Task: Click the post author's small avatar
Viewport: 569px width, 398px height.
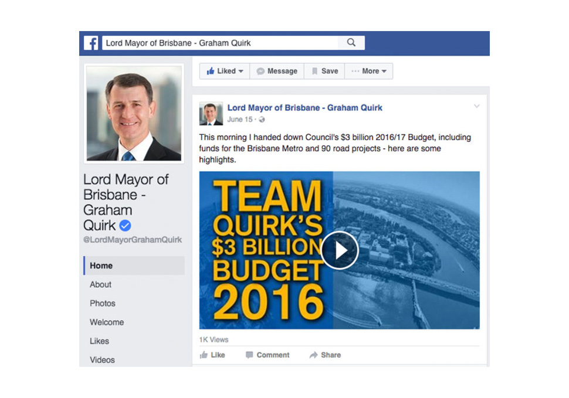Action: coord(211,114)
